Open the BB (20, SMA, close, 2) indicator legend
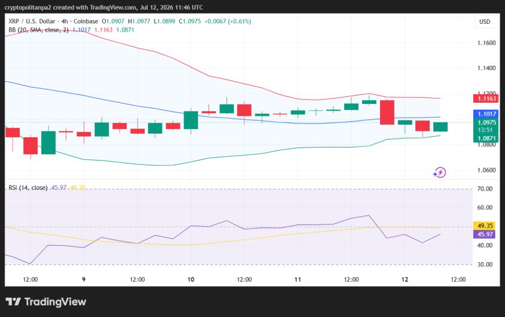This screenshot has width=505, height=317. pyautogui.click(x=38, y=30)
